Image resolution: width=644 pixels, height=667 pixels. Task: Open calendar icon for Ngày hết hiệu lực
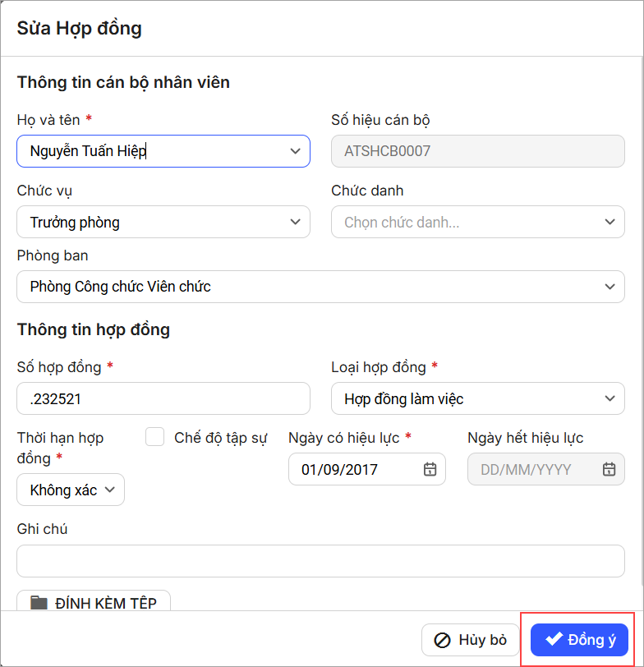point(609,469)
